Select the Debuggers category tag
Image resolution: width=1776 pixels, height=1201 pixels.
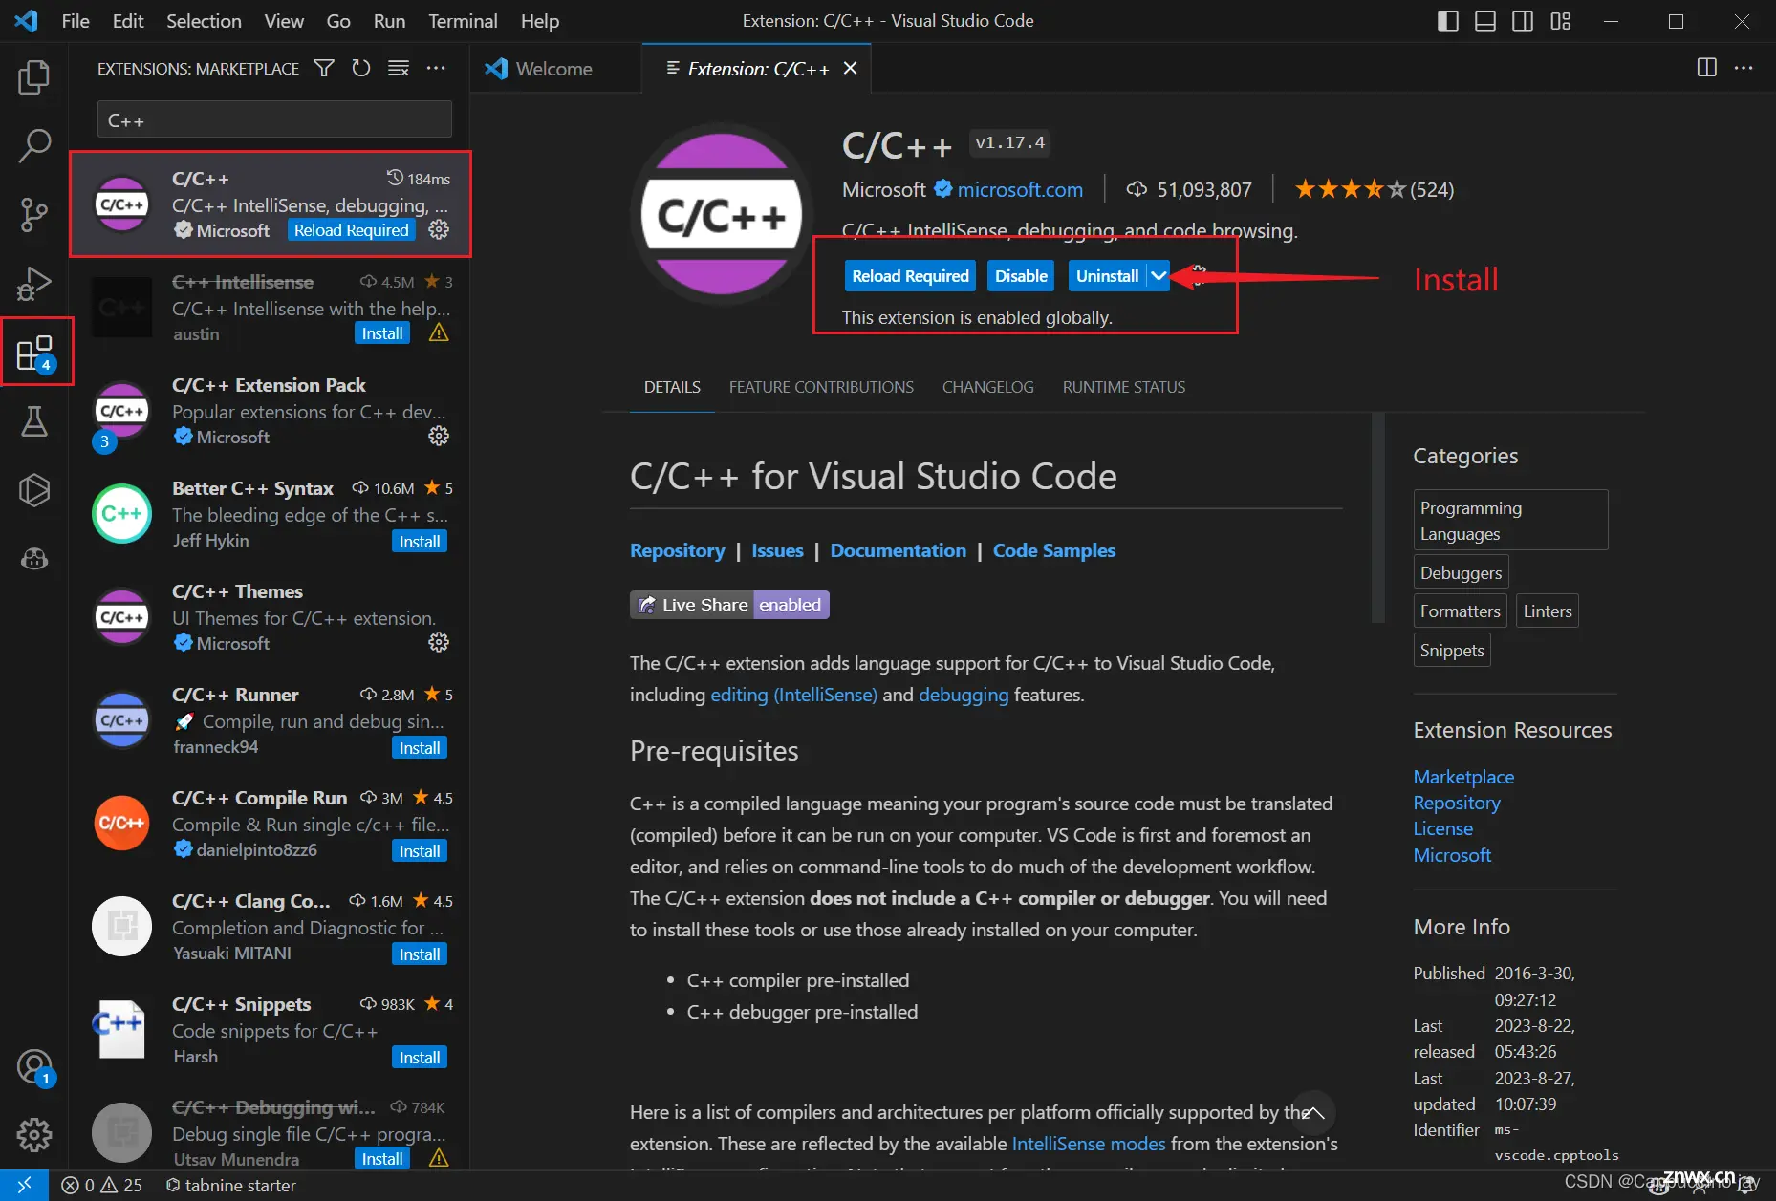pos(1461,572)
